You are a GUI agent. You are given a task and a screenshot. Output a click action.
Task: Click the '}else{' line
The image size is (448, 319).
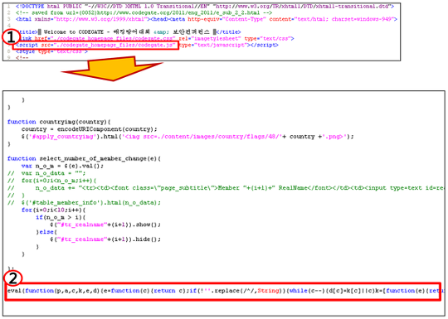point(46,232)
